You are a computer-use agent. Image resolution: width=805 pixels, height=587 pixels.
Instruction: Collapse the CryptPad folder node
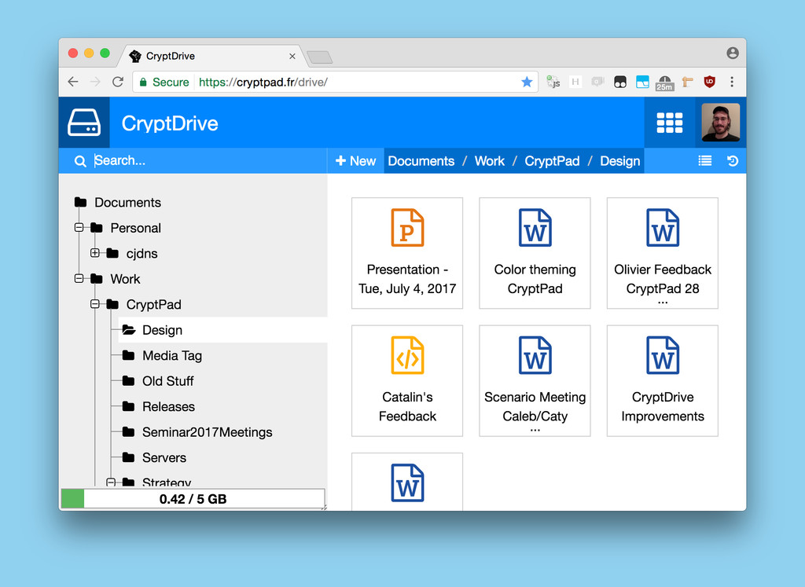coord(94,304)
